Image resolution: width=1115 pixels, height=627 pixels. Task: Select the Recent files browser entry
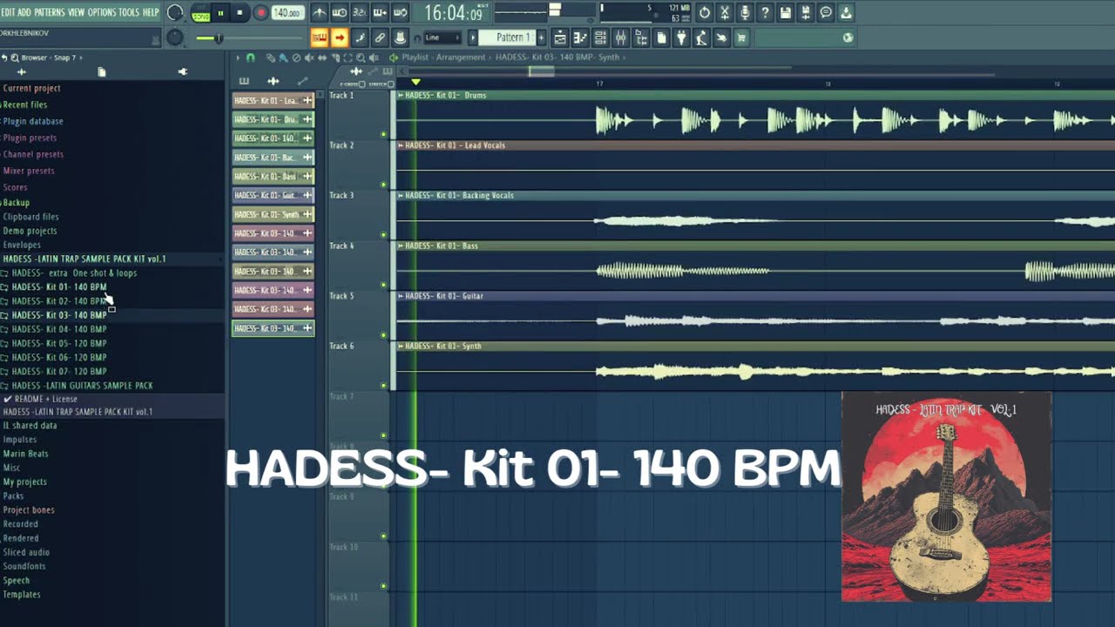pos(25,104)
